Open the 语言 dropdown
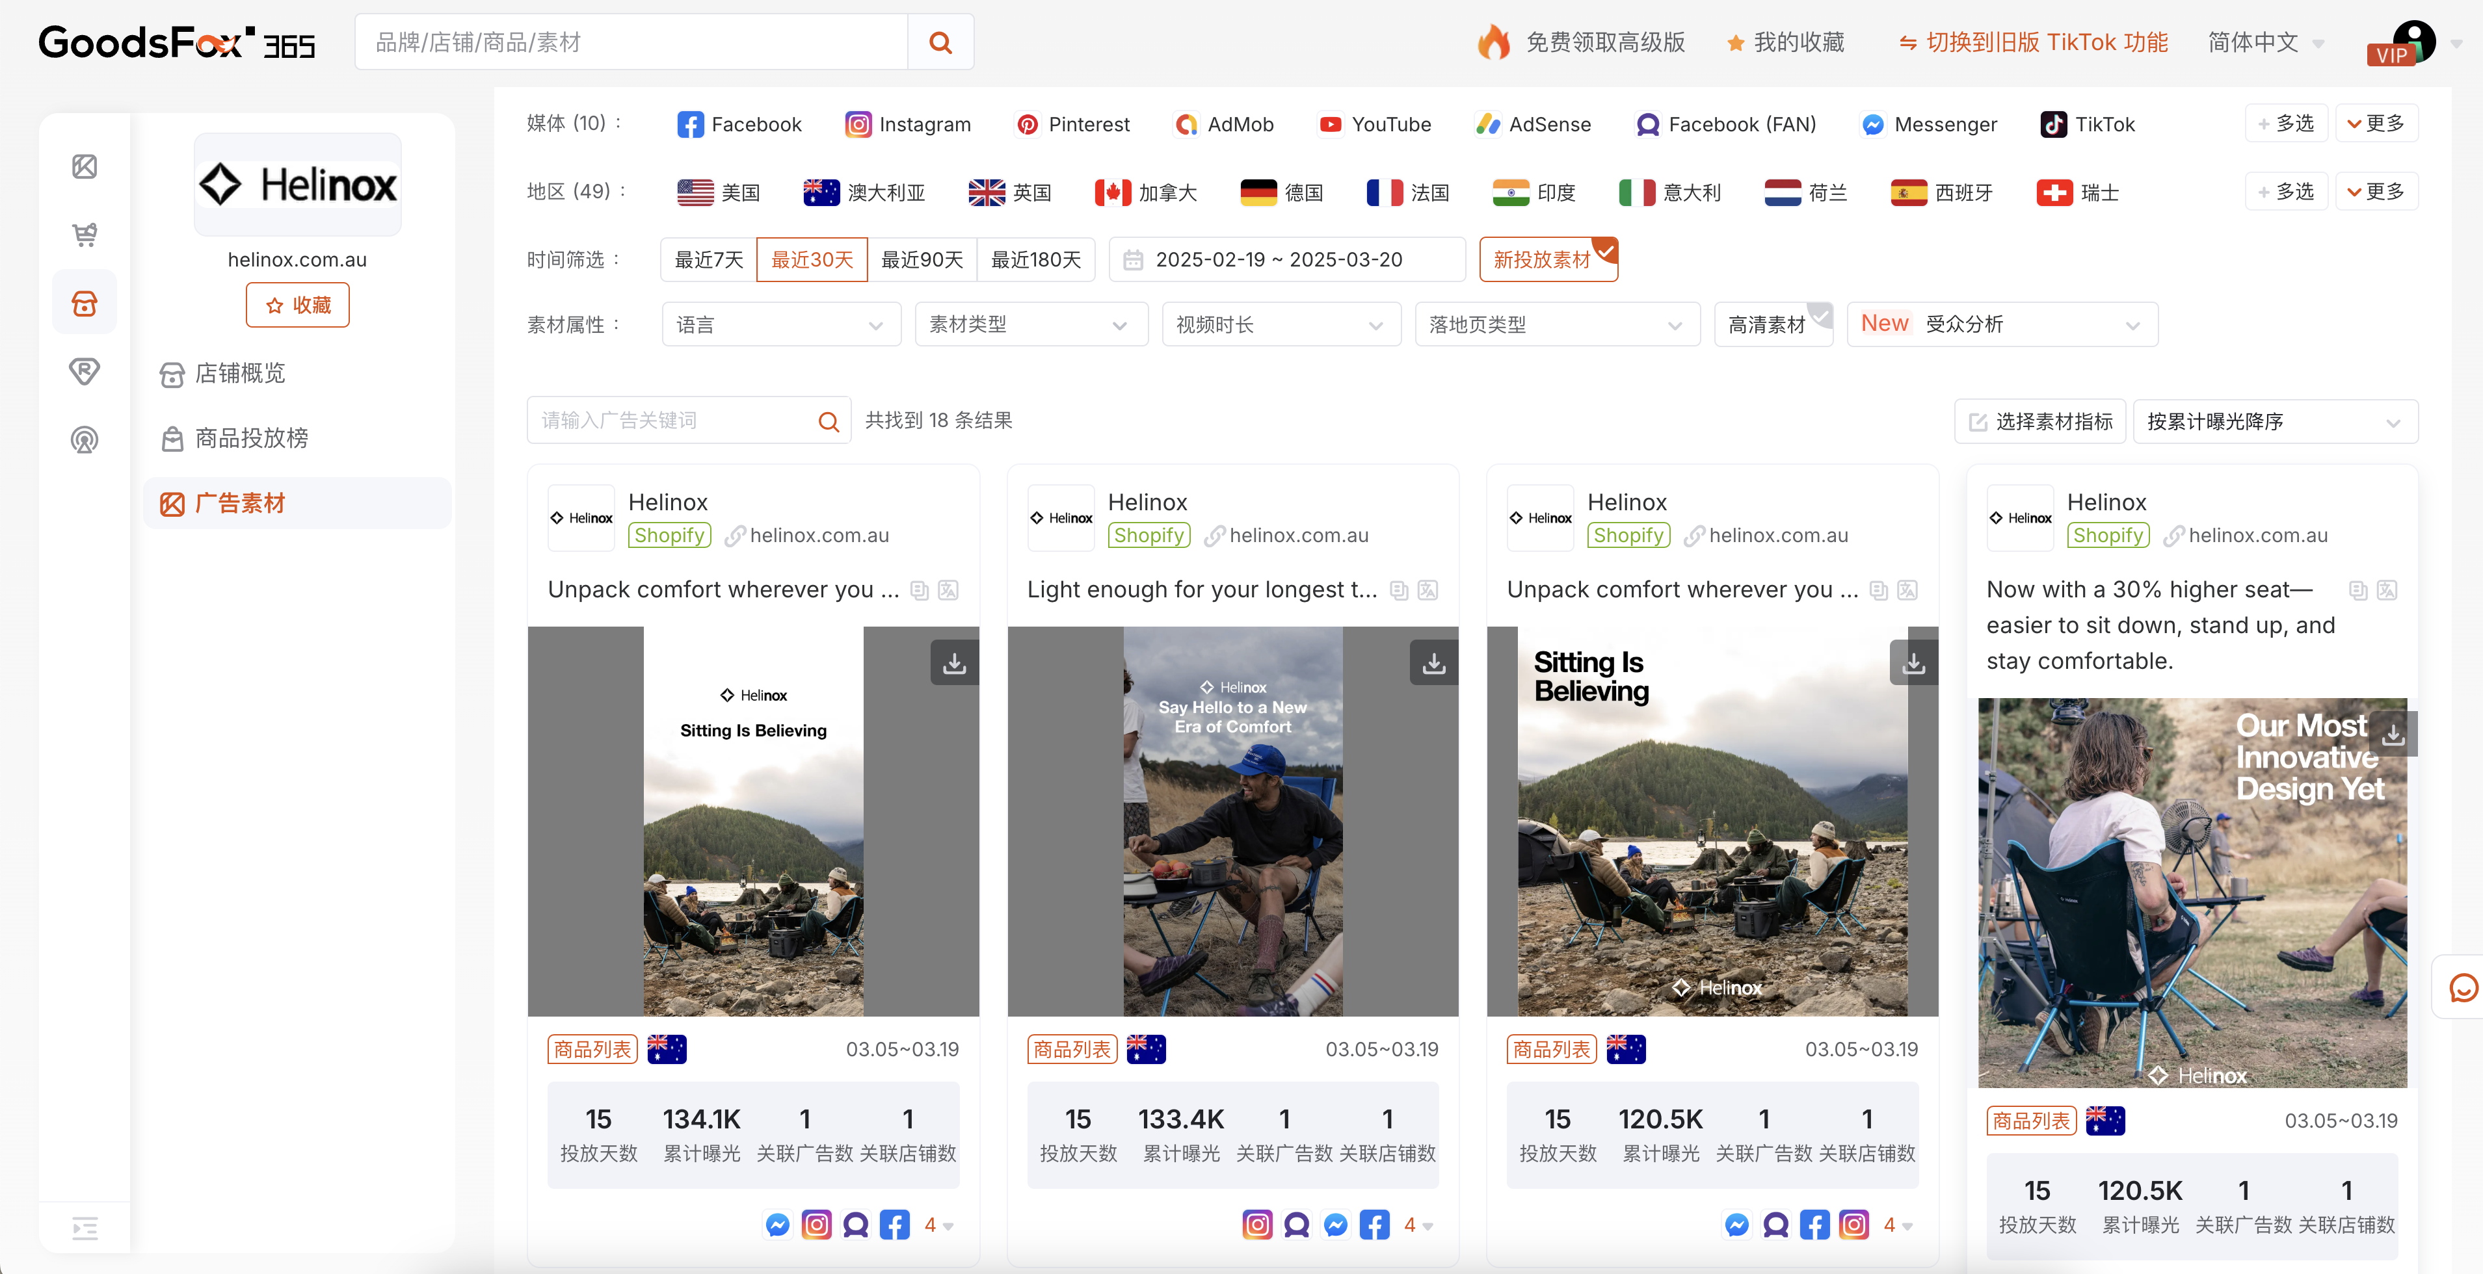The image size is (2483, 1274). (x=781, y=325)
